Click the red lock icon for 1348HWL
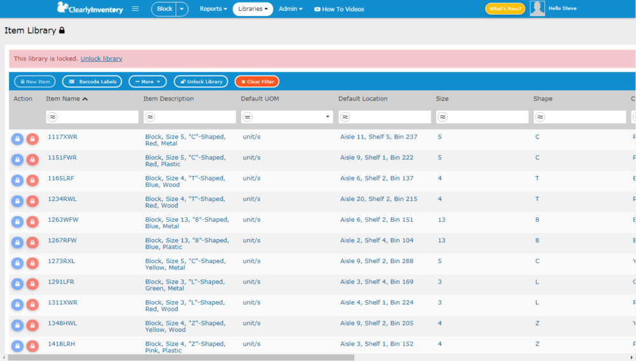Viewport: 636px width, 361px height. point(32,325)
